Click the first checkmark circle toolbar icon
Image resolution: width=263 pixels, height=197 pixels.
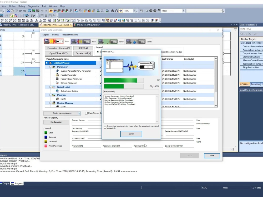point(151,11)
